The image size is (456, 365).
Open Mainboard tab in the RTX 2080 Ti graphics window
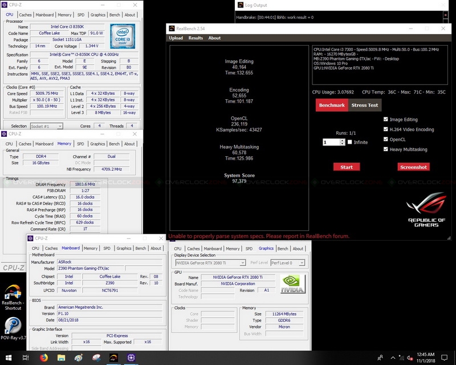213,249
